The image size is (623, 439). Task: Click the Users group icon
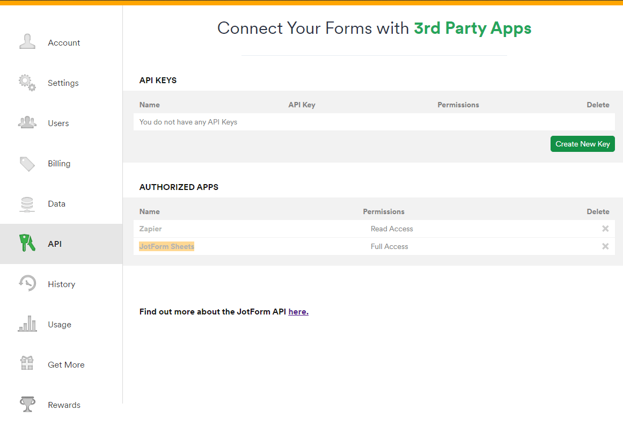(27, 122)
